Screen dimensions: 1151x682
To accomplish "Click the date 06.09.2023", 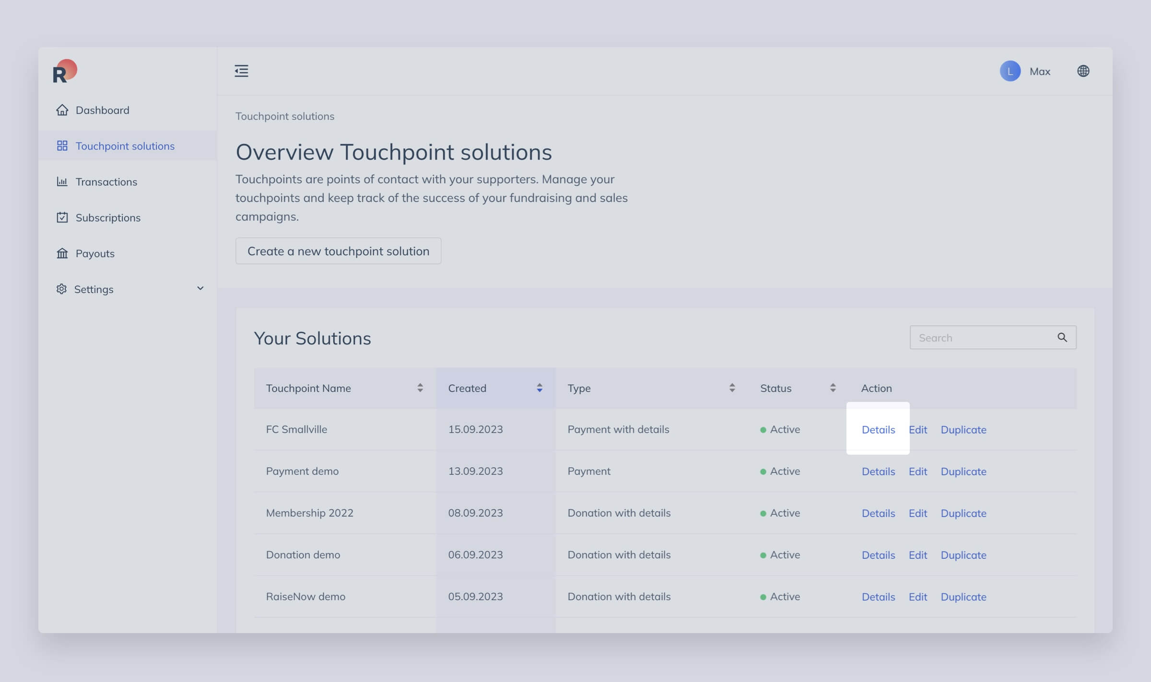I will pyautogui.click(x=475, y=554).
